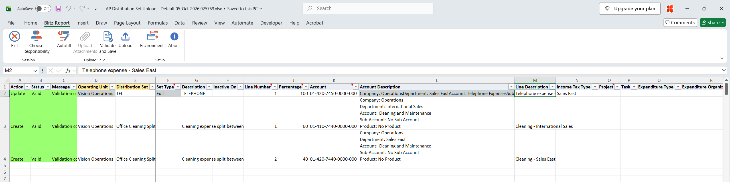
Task: Expand the Name Box dropdown
Action: [x=35, y=70]
